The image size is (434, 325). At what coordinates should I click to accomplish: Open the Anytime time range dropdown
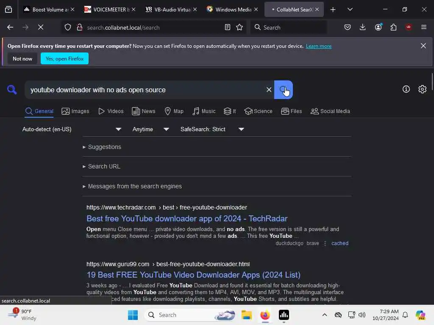tap(151, 129)
